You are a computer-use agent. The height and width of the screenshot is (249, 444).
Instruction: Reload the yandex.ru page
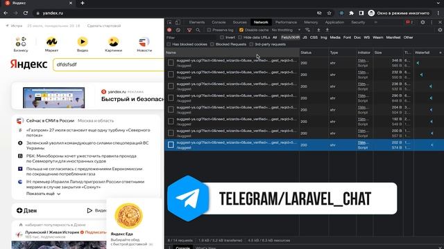[26, 13]
